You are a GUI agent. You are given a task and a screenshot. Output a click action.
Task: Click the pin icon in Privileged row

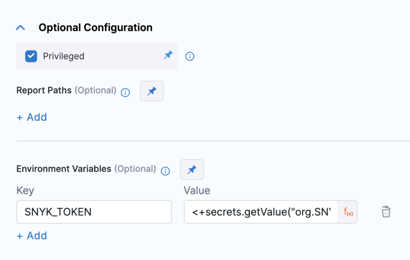tap(168, 55)
